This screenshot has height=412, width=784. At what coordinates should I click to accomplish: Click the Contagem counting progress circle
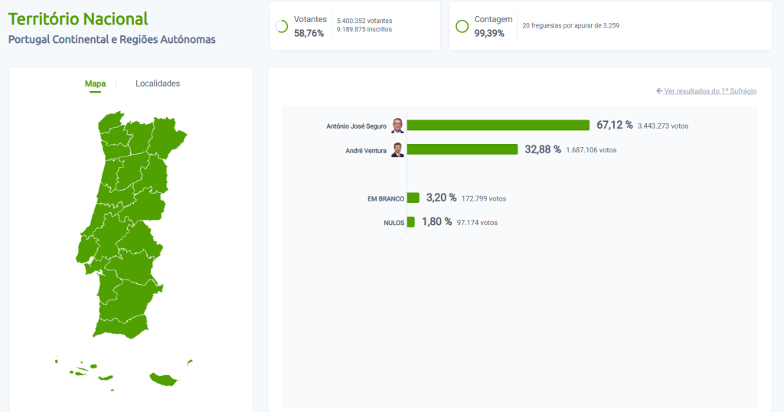click(462, 26)
